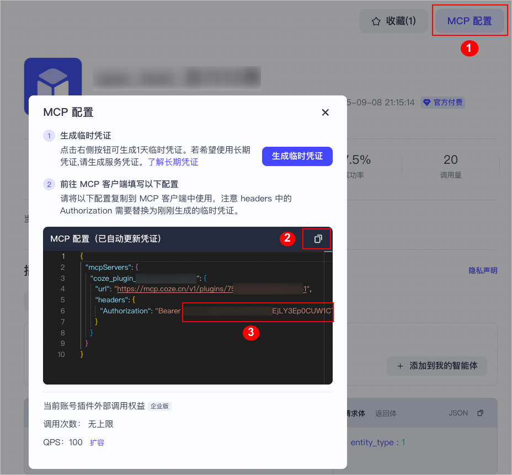Click 添加到我的智能体 button
This screenshot has height=475, width=512.
pos(436,366)
